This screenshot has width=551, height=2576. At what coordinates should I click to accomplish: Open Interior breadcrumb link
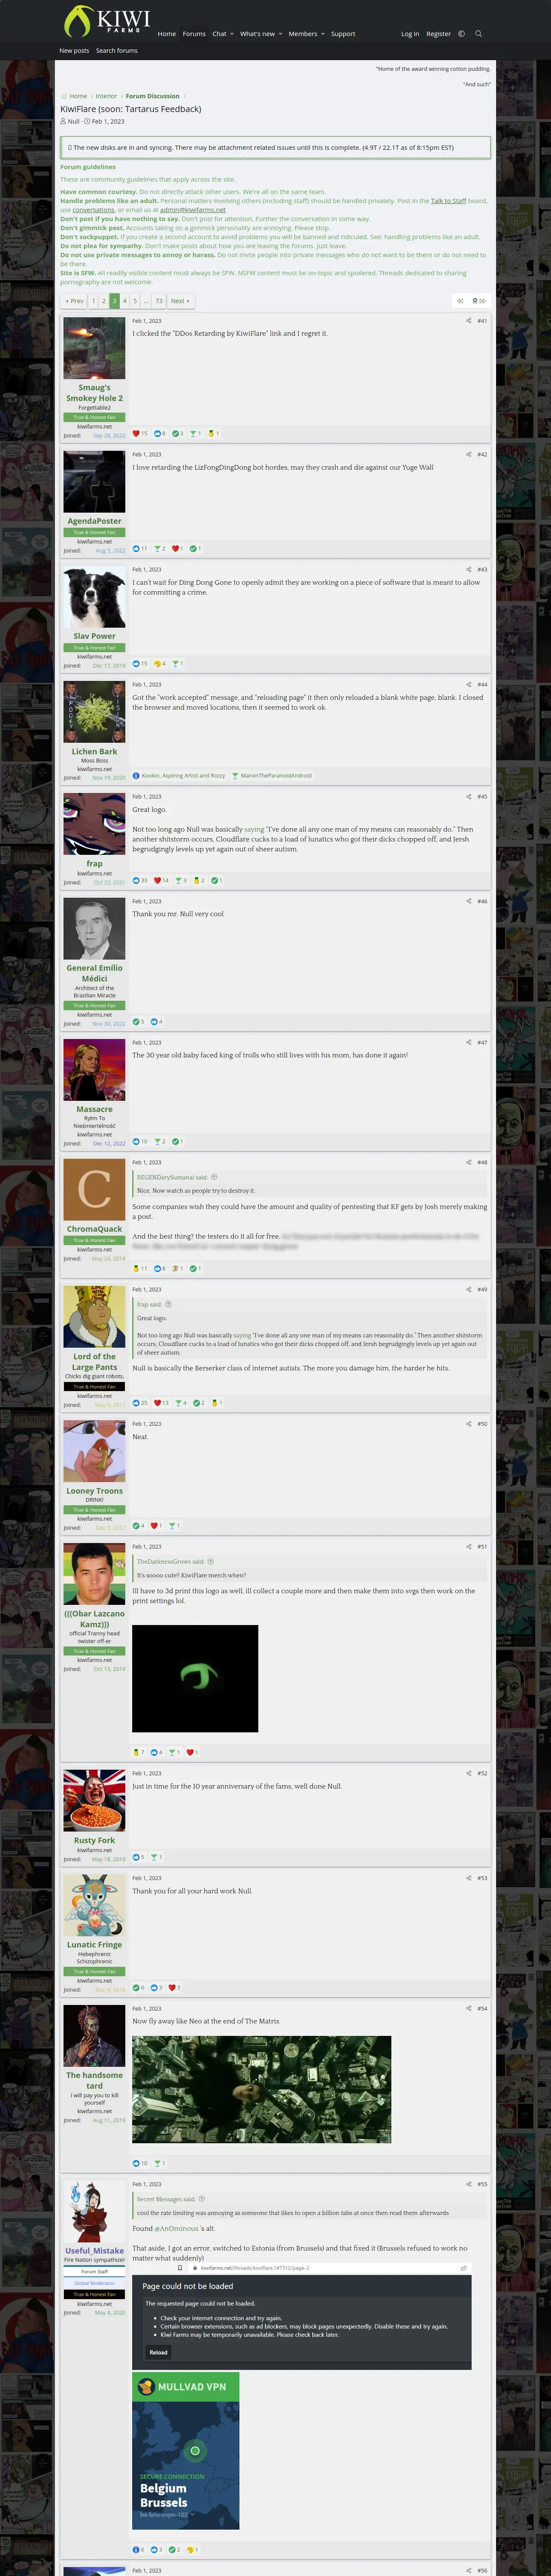click(x=107, y=96)
